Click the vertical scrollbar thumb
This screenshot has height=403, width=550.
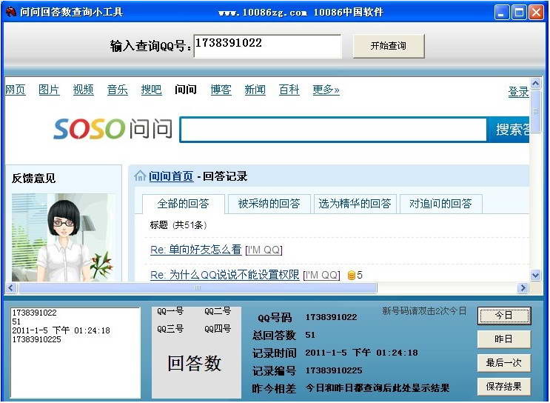pos(535,112)
